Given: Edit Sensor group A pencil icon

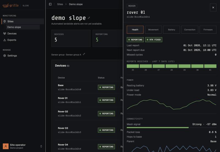Looking at the screenshot, I should [x=84, y=54].
